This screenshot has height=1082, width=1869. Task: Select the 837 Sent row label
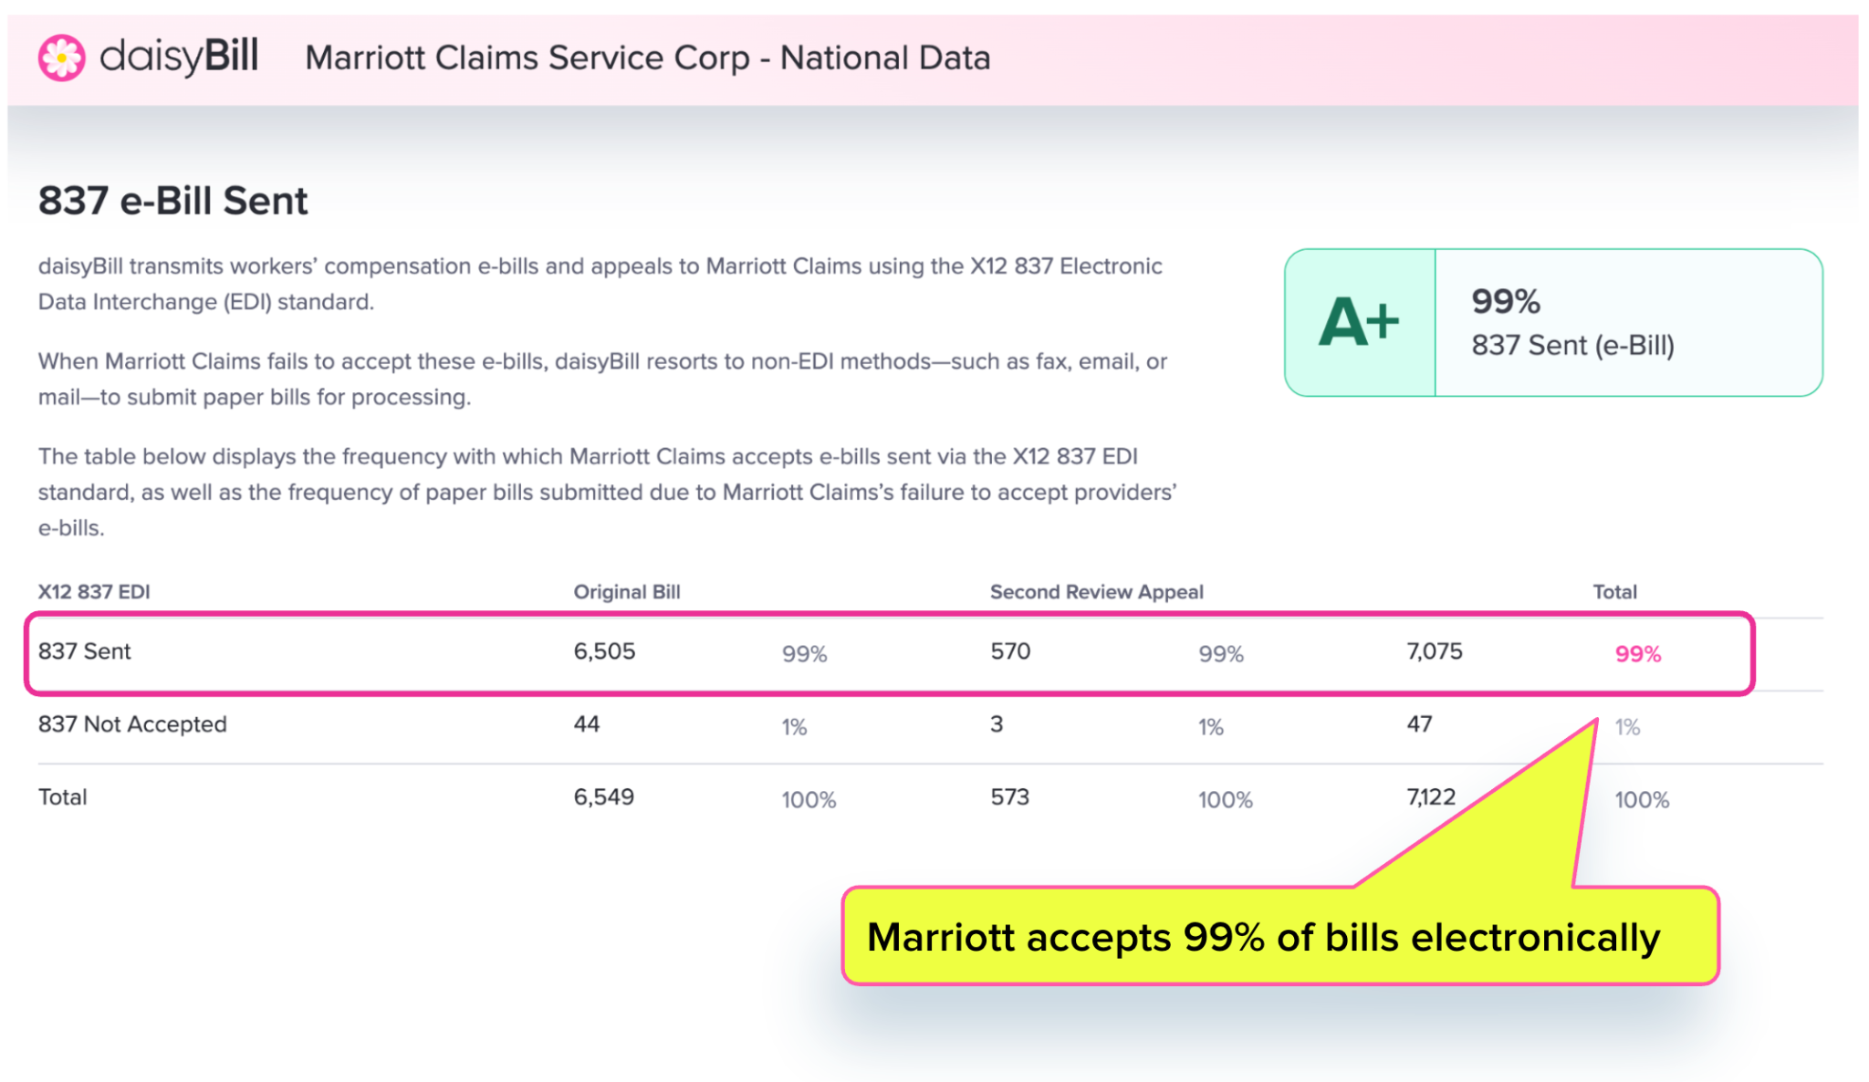click(x=84, y=651)
